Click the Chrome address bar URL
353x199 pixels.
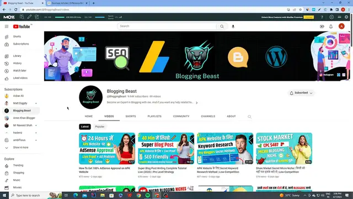click(47, 10)
